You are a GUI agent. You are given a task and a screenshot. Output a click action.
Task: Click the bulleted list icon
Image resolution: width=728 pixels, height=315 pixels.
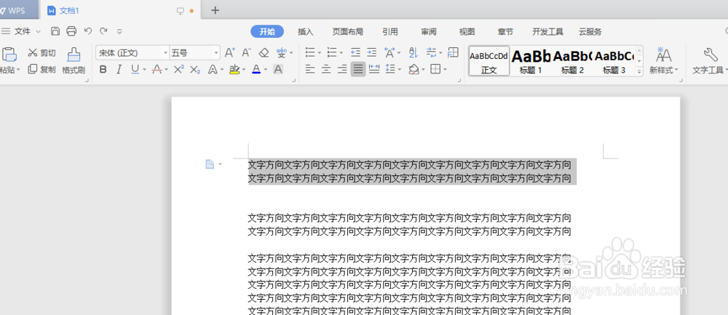pos(310,52)
